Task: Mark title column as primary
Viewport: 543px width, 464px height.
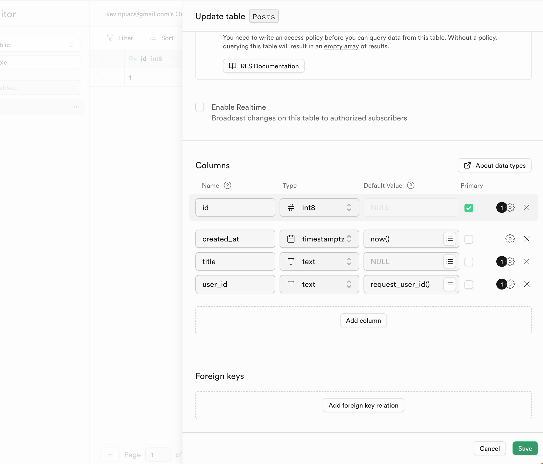Action: [x=469, y=262]
